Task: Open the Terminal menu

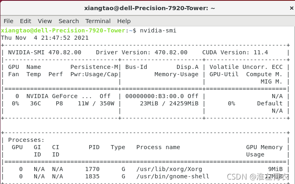Action: 98,21
